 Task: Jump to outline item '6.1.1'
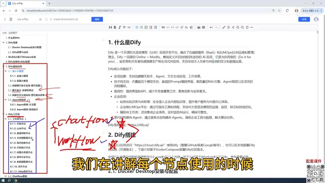18,124
